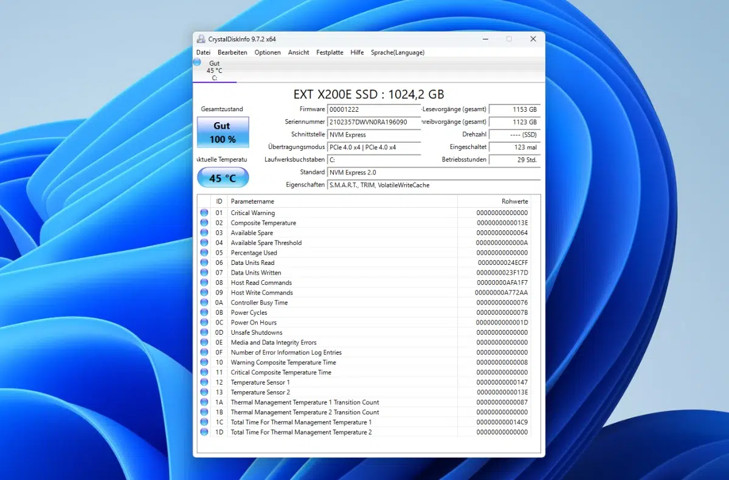Click status icon for Host Read Commands
The image size is (729, 480).
(204, 283)
